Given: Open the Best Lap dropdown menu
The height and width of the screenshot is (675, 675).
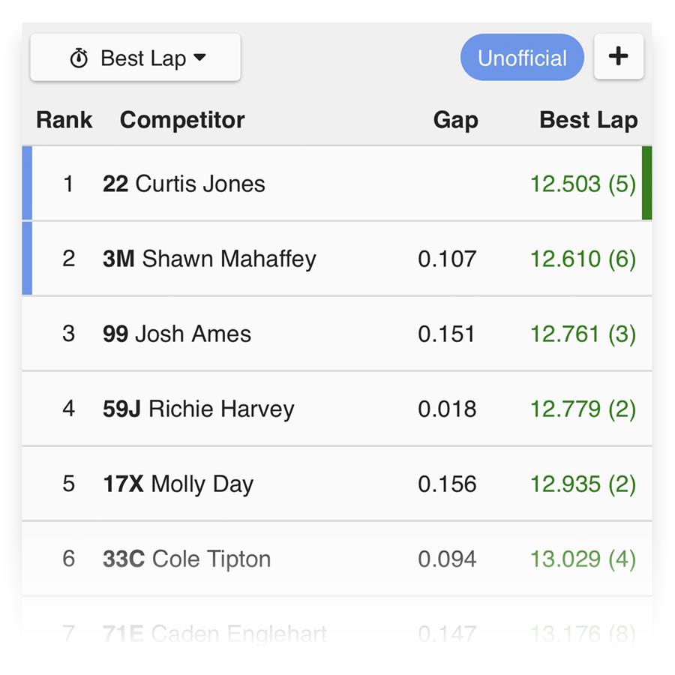Looking at the screenshot, I should click(135, 57).
